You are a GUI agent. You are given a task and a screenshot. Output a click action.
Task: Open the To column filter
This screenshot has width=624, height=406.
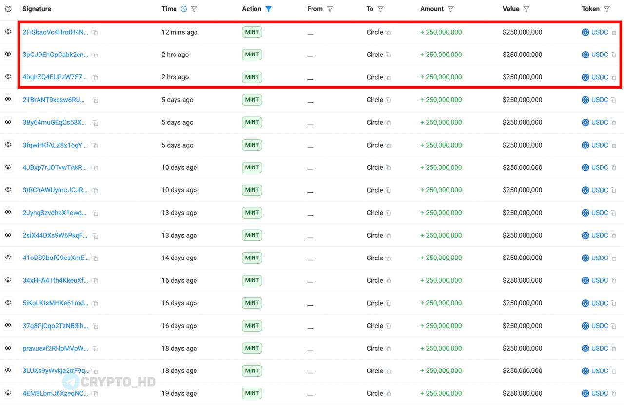coord(380,9)
